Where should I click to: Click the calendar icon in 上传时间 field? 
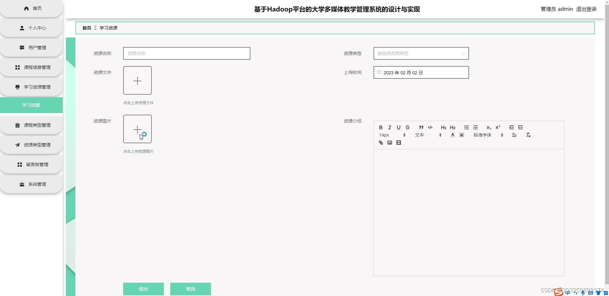[379, 72]
